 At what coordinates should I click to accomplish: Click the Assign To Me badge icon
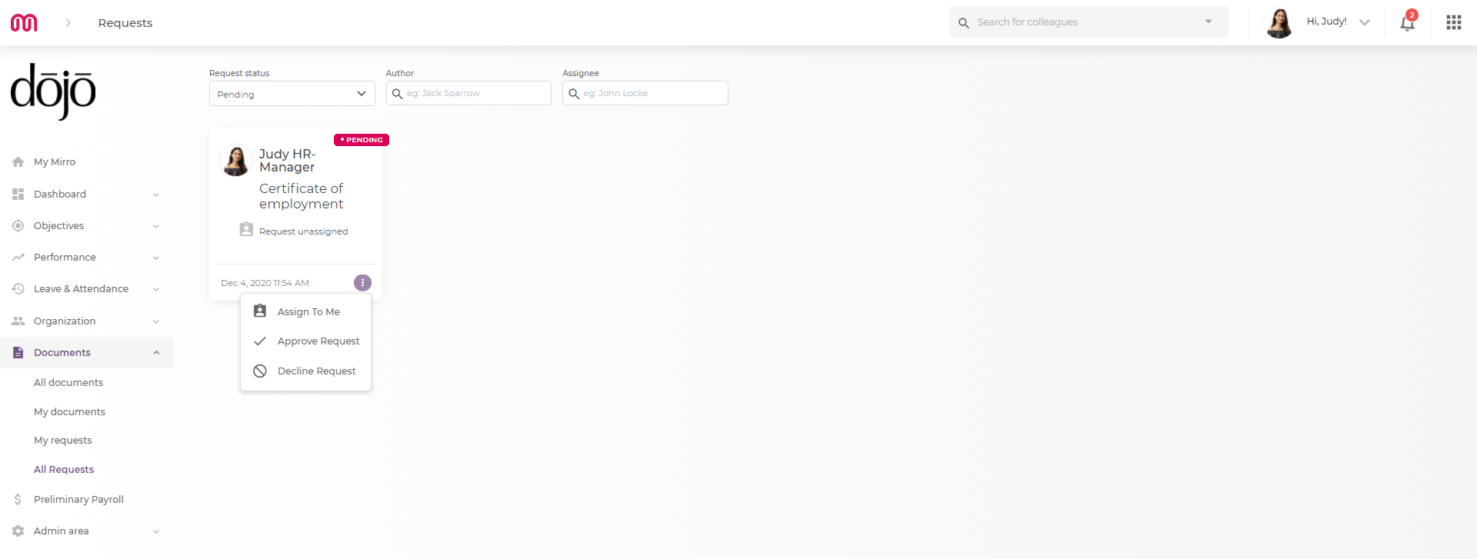point(260,311)
